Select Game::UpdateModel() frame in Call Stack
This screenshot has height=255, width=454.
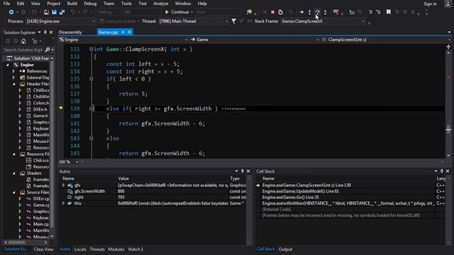347,191
